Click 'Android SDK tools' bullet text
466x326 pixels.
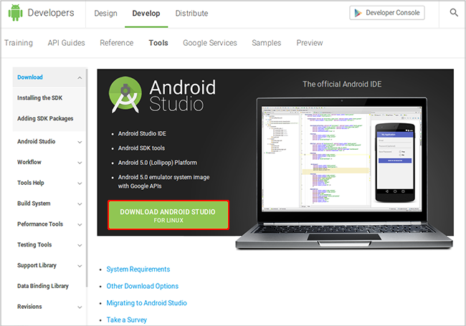141,148
